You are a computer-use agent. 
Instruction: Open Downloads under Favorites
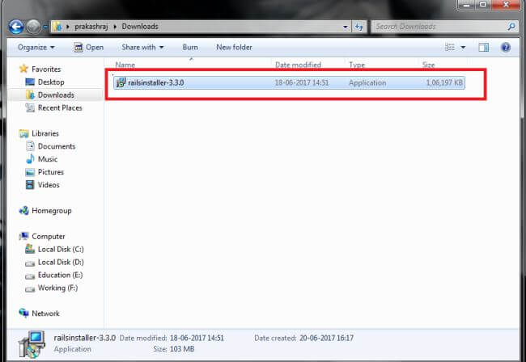pyautogui.click(x=56, y=95)
